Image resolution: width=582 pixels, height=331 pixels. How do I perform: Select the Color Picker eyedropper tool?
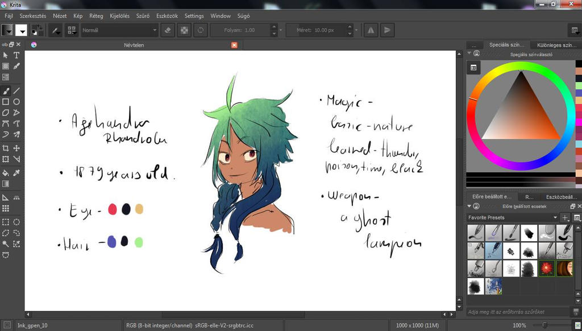tap(16, 173)
